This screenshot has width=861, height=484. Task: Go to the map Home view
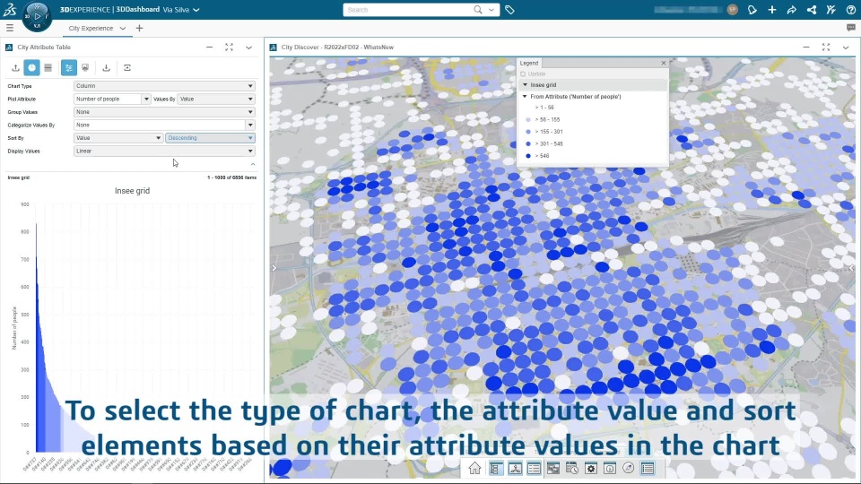pos(474,468)
